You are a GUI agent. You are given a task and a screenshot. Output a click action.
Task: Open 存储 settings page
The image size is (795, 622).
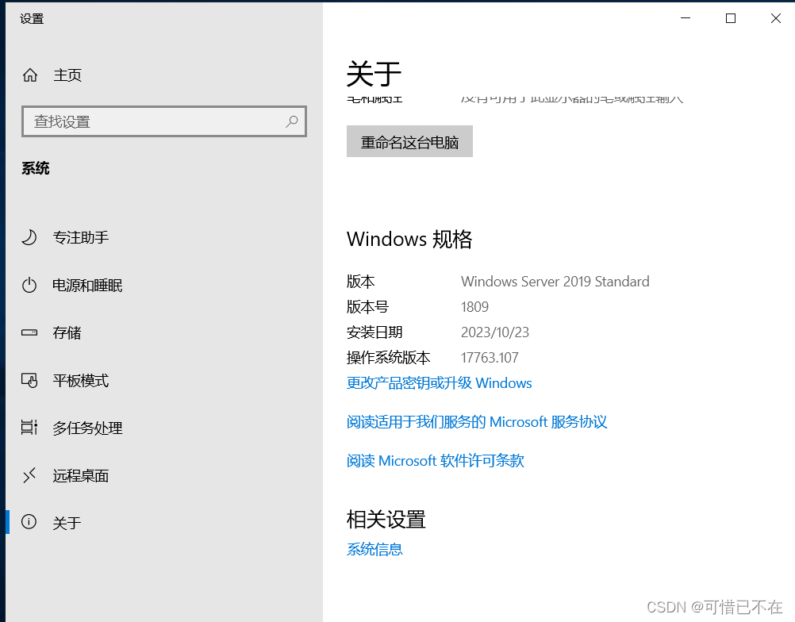point(67,332)
